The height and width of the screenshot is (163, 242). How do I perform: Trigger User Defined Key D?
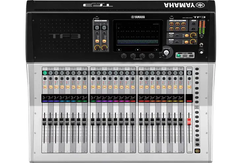pyautogui.click(x=171, y=29)
